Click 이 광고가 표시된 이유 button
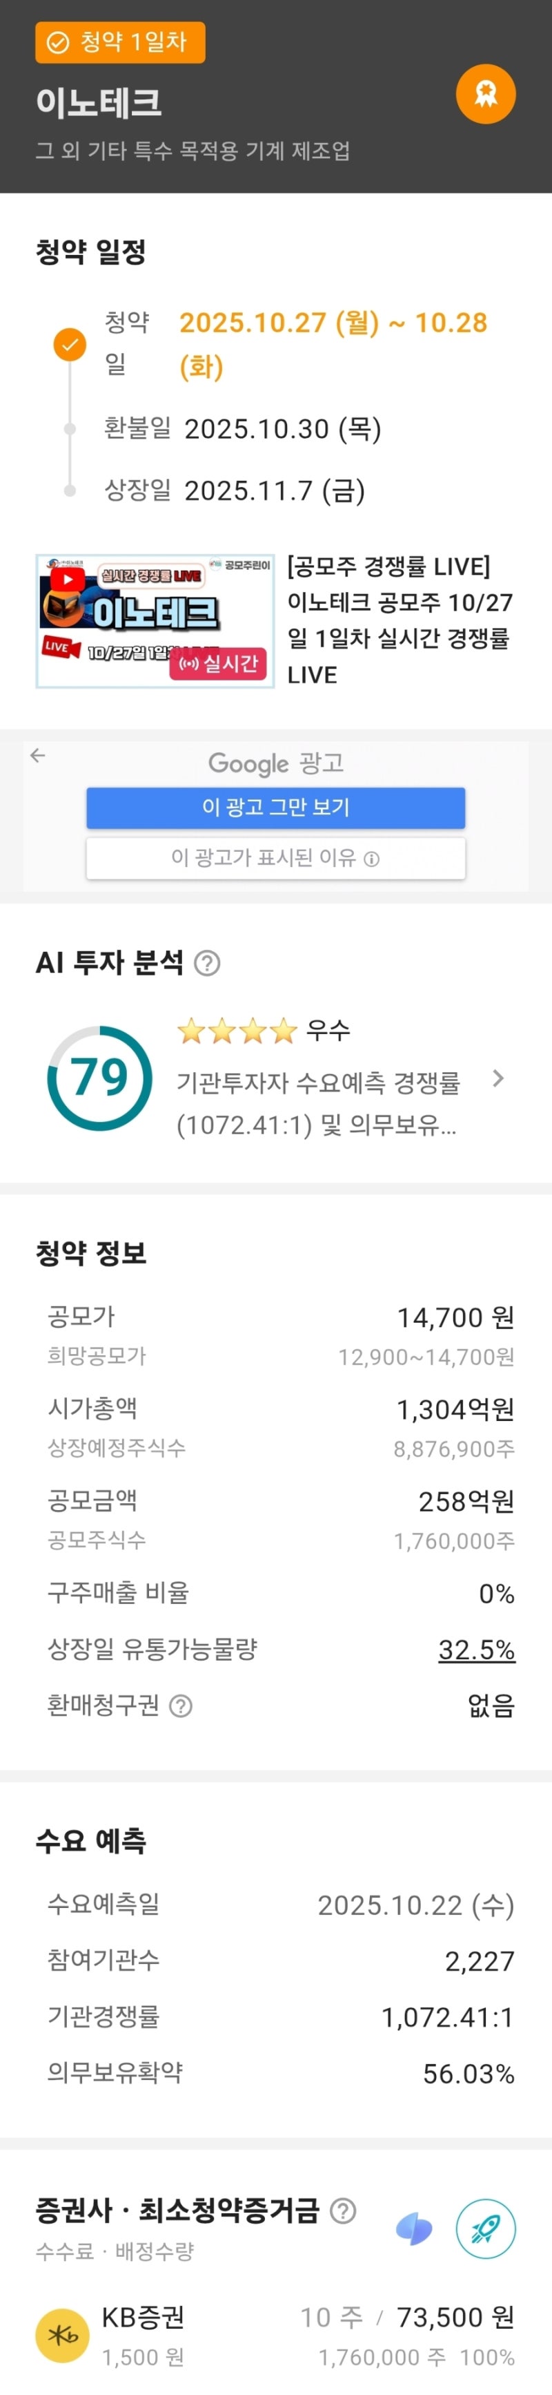This screenshot has width=552, height=2395. click(276, 858)
